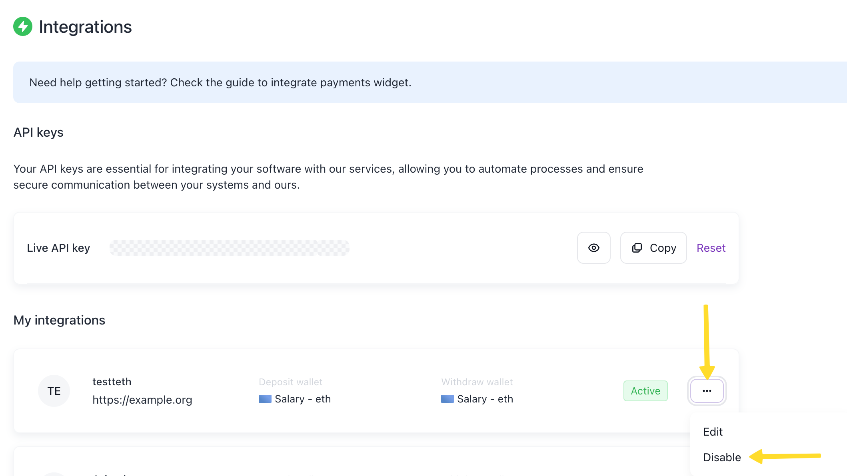Click the TE avatar circle

54,391
